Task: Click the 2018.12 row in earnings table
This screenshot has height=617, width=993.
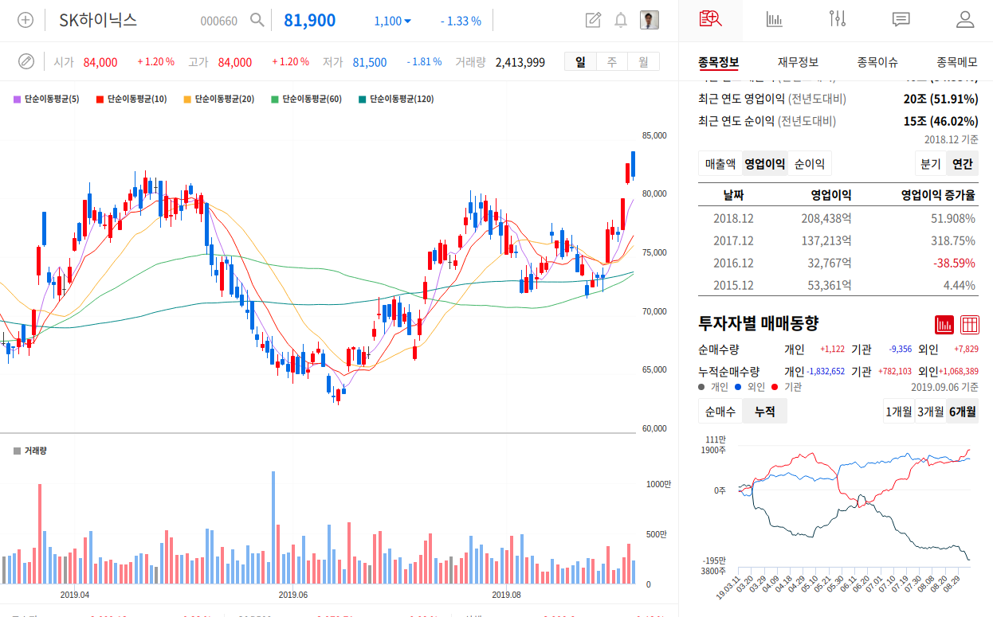Action: tap(838, 218)
